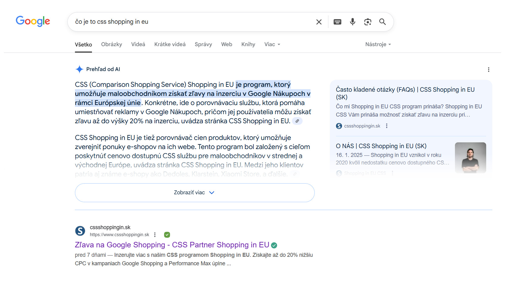Open AI overview three-dot options menu
505x285 pixels.
point(488,70)
